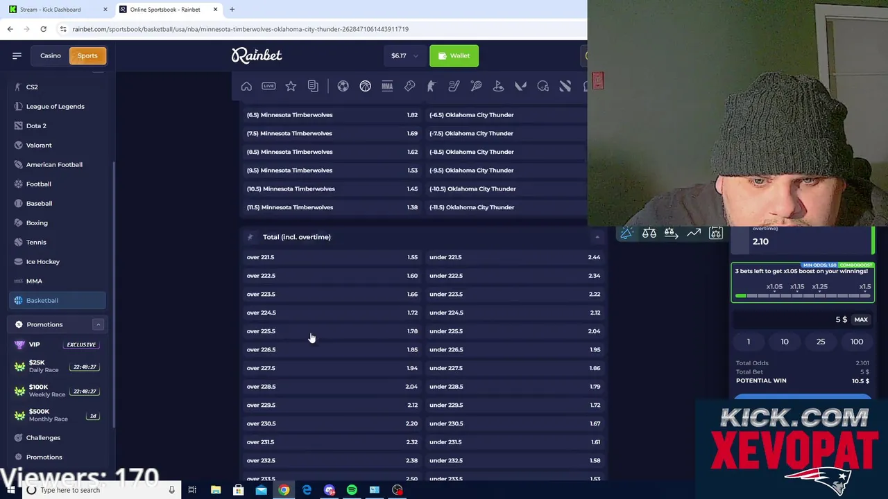Set stake with the 1 quick button

[749, 342]
